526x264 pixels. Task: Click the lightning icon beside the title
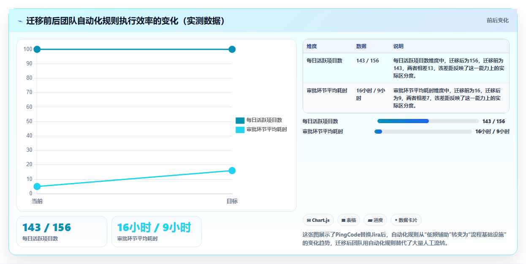(x=20, y=21)
